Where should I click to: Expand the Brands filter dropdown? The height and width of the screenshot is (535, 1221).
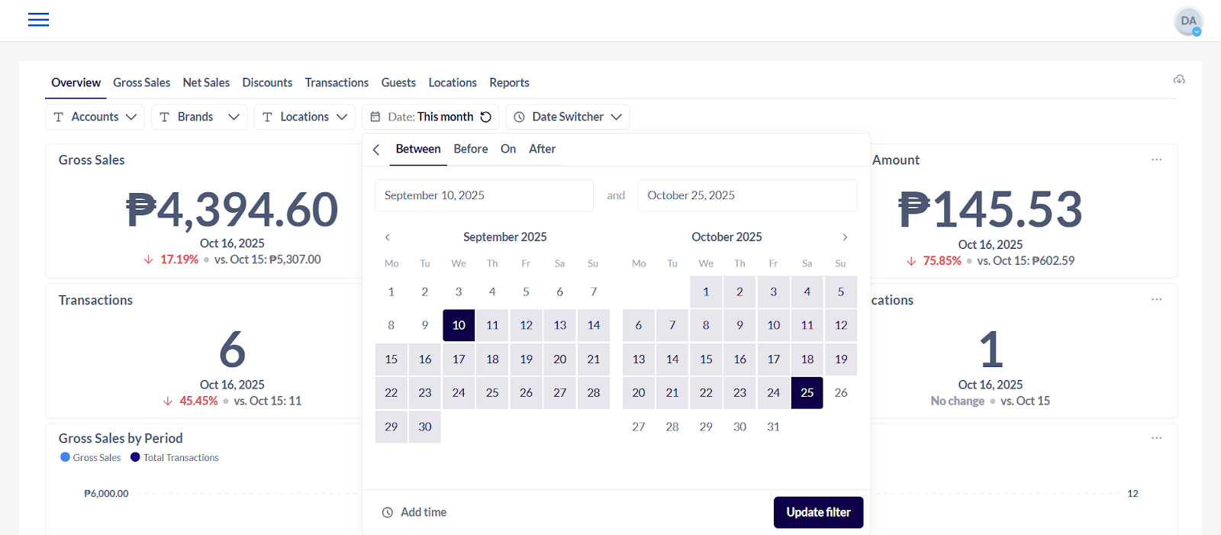[199, 117]
